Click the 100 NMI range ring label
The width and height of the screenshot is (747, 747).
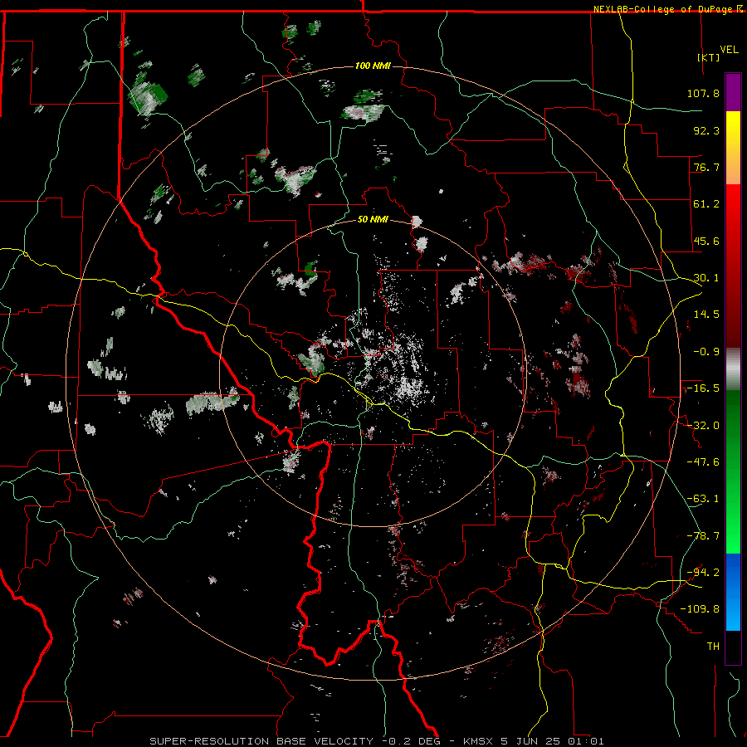[x=373, y=66]
